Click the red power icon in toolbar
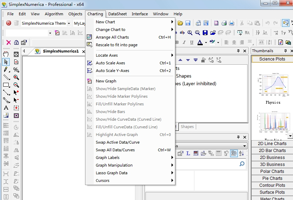Screen dimensions: 293x200 pyautogui.click(x=9, y=23)
